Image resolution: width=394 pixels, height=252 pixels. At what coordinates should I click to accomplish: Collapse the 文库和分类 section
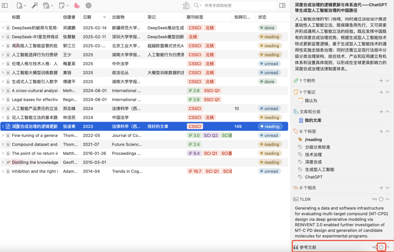coord(388,112)
